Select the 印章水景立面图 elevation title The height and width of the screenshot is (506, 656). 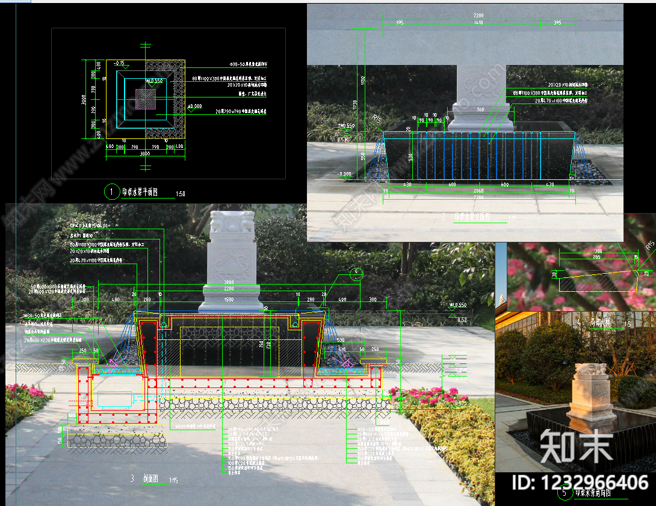(472, 217)
